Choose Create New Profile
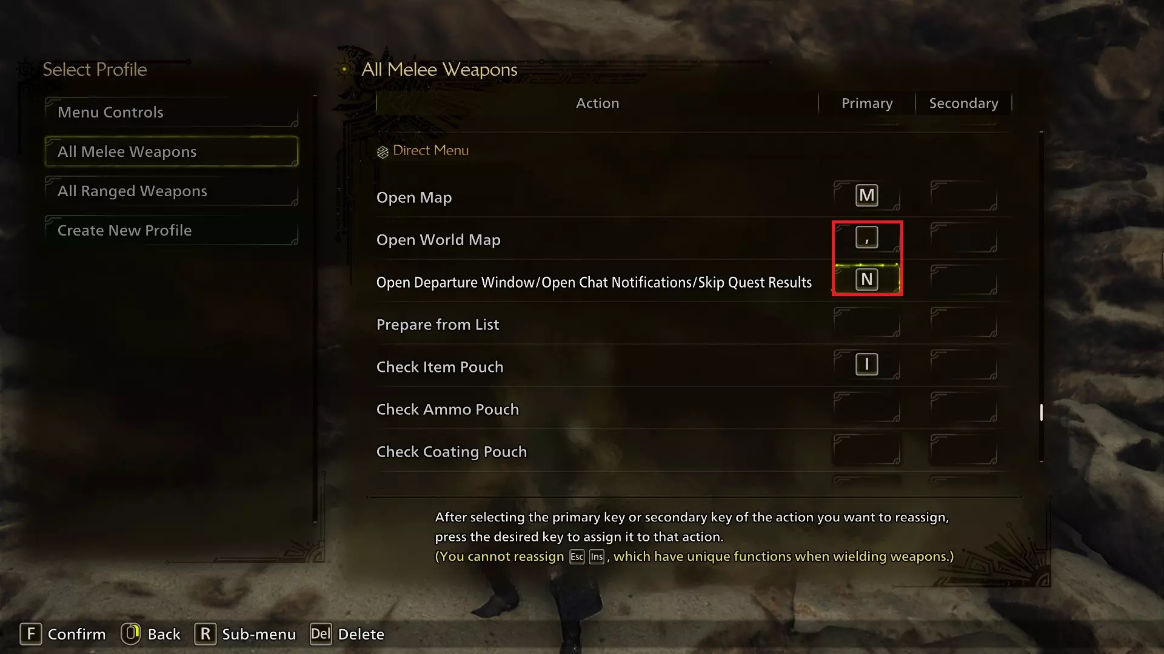 pos(172,231)
